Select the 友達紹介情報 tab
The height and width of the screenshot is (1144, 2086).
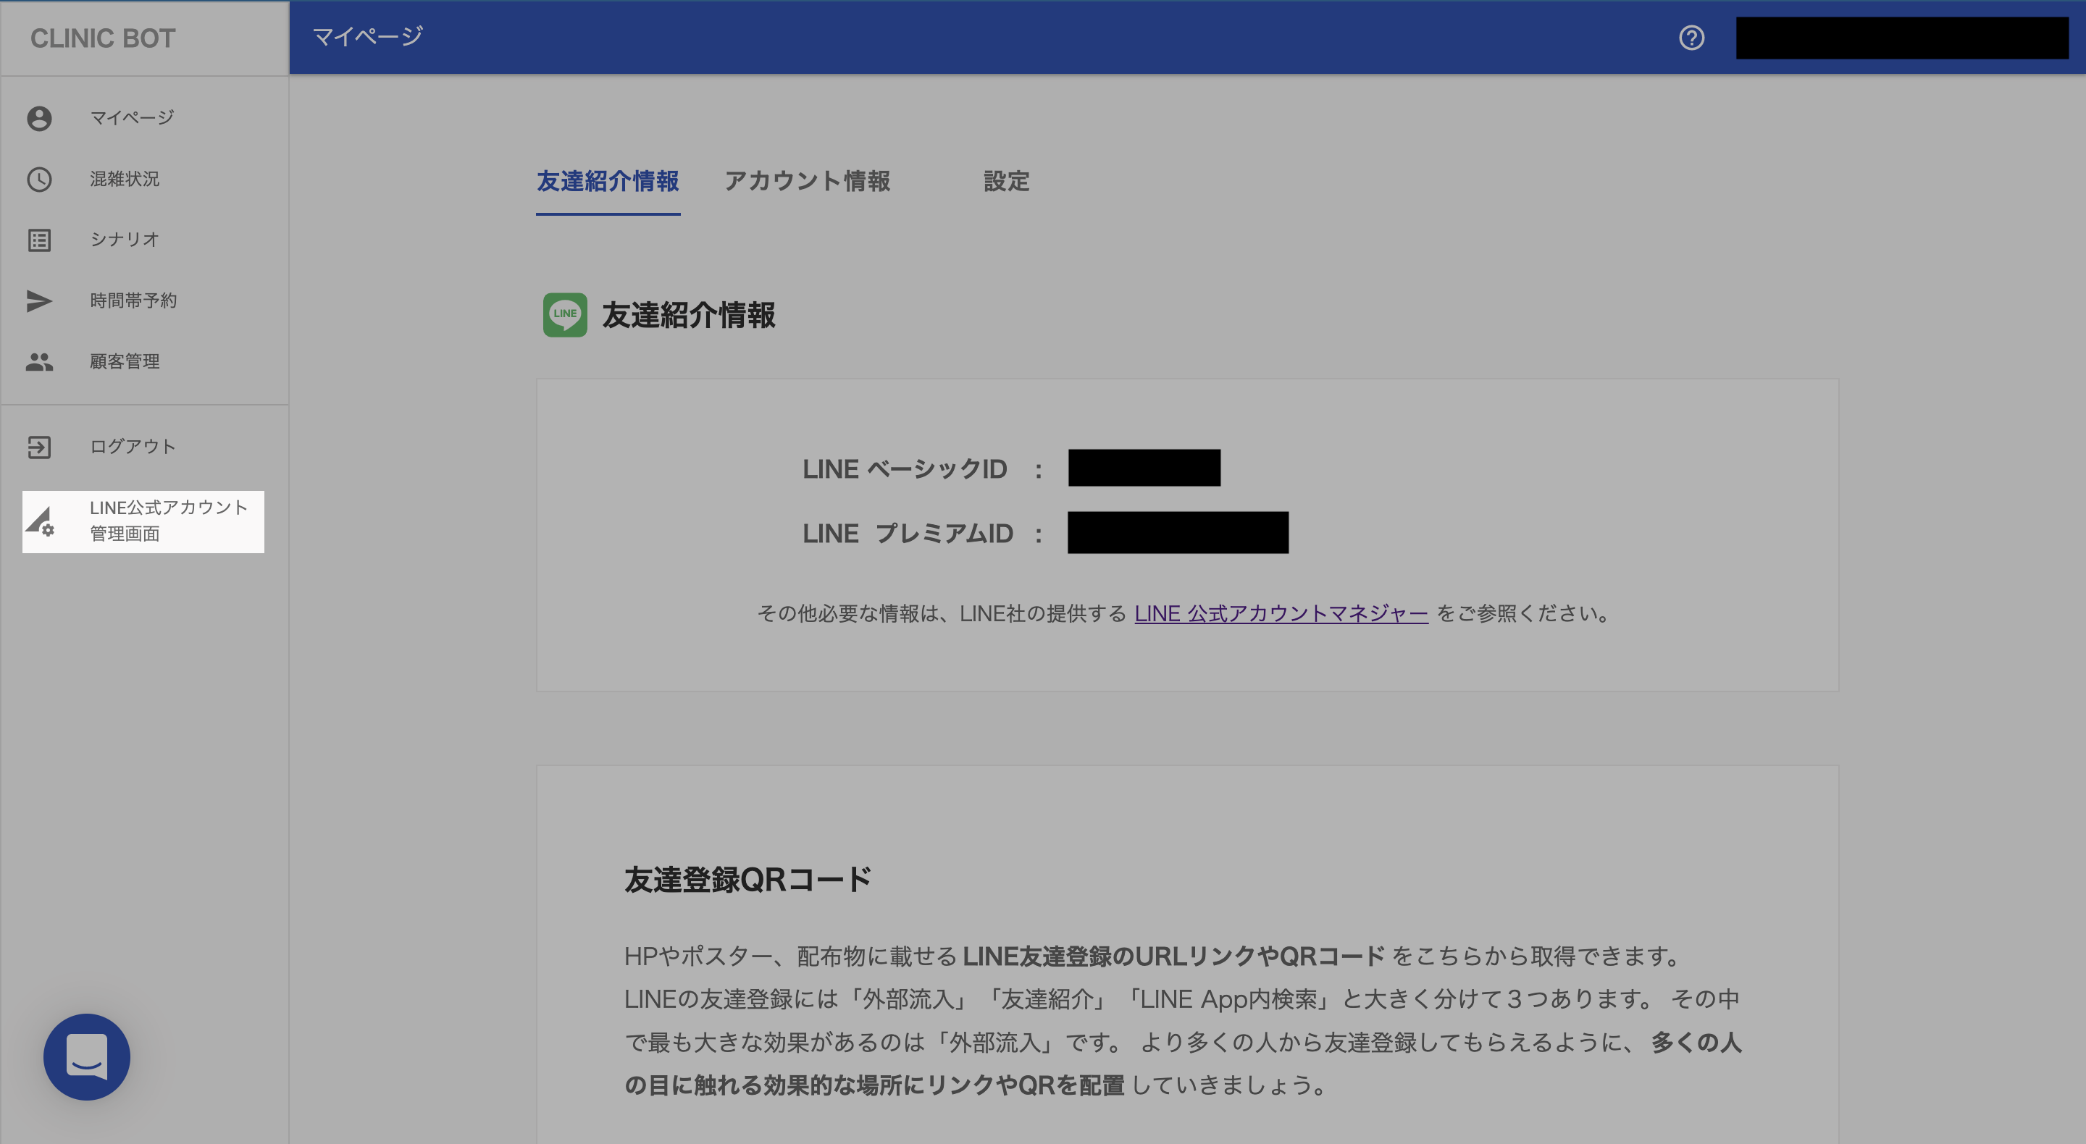point(608,181)
